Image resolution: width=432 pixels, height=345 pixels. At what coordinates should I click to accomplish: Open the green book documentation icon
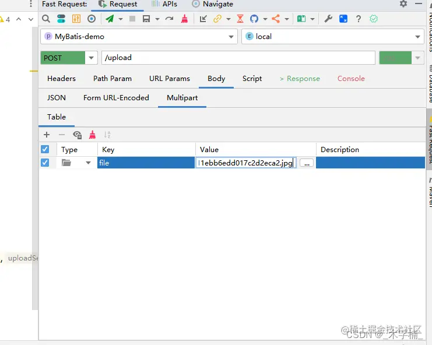[x=301, y=19]
